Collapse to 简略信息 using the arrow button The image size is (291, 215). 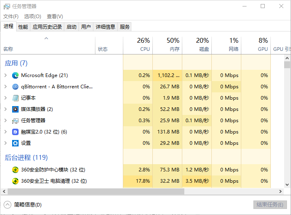7,205
